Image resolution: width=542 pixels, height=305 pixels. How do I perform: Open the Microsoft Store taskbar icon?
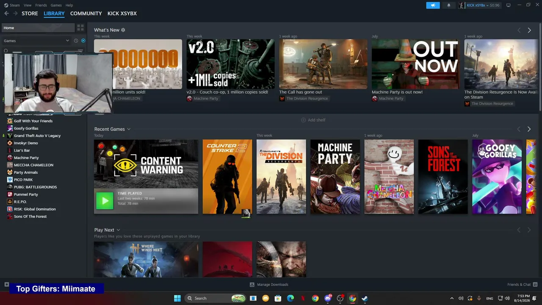(278, 298)
